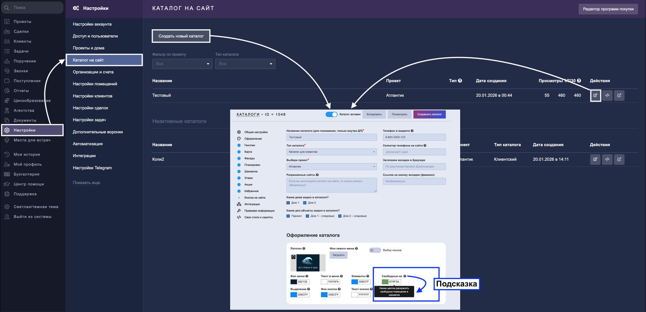
Task: Expand the Фильтр по проекту dropdown
Action: tap(182, 64)
